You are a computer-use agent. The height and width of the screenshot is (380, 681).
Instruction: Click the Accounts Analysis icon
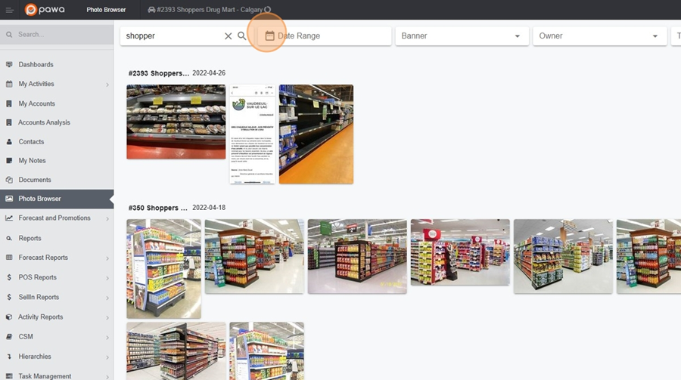tap(9, 122)
